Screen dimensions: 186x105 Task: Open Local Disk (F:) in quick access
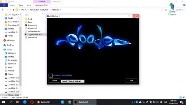(x=12, y=32)
